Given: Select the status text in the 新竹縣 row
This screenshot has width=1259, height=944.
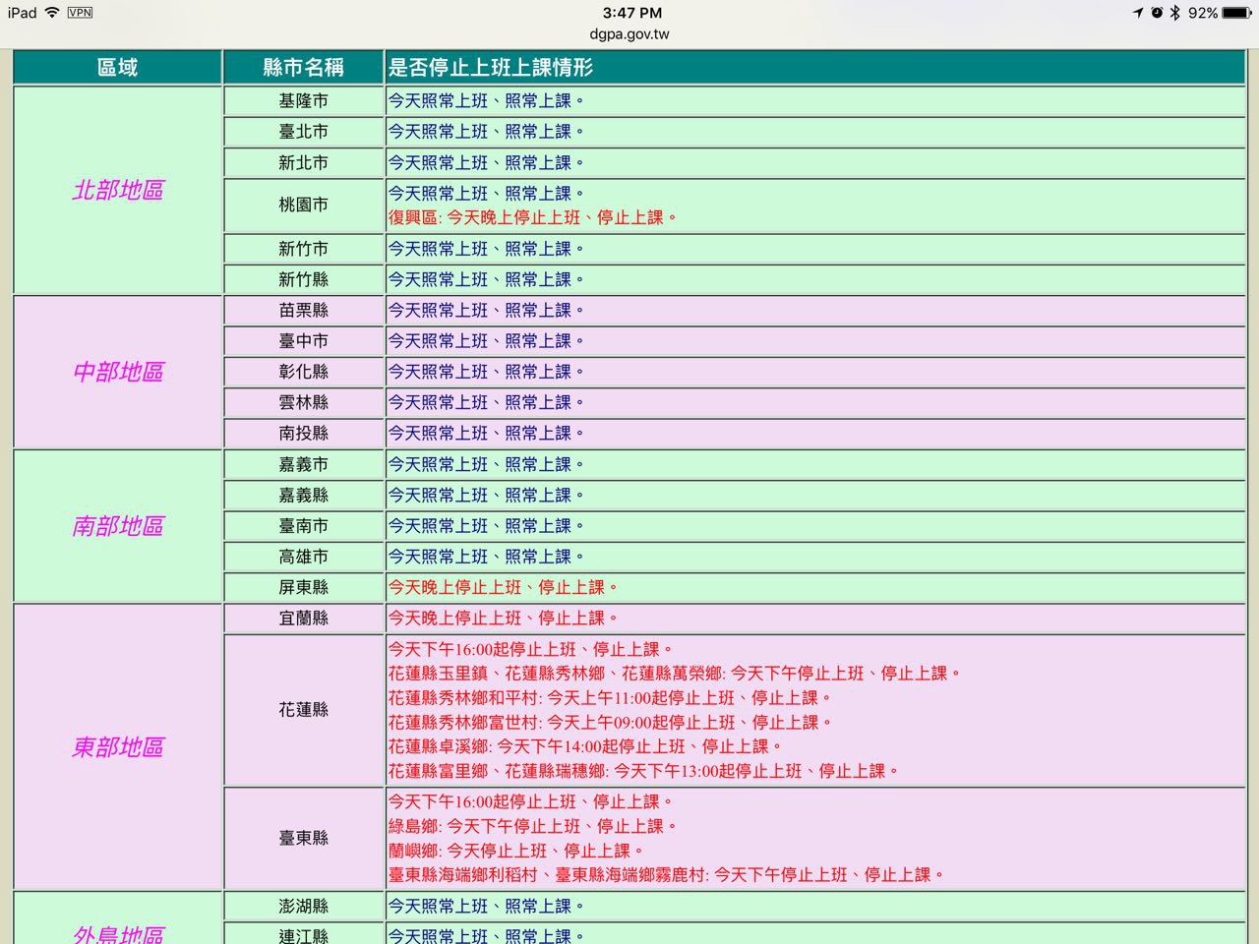Looking at the screenshot, I should point(487,280).
